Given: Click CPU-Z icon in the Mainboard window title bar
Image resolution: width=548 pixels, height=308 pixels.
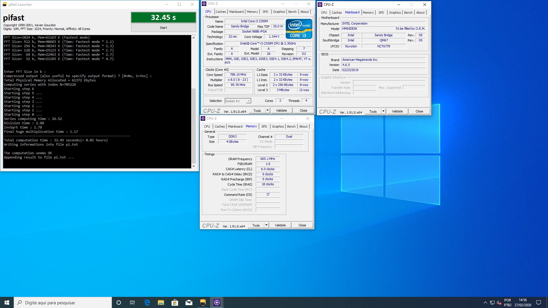Looking at the screenshot, I should pyautogui.click(x=320, y=5).
